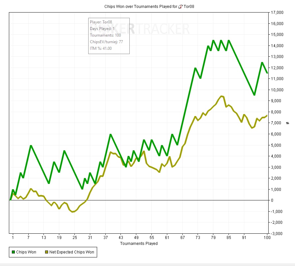Click the x-axis tick label 67
The width and height of the screenshot is (295, 266).
(182, 237)
